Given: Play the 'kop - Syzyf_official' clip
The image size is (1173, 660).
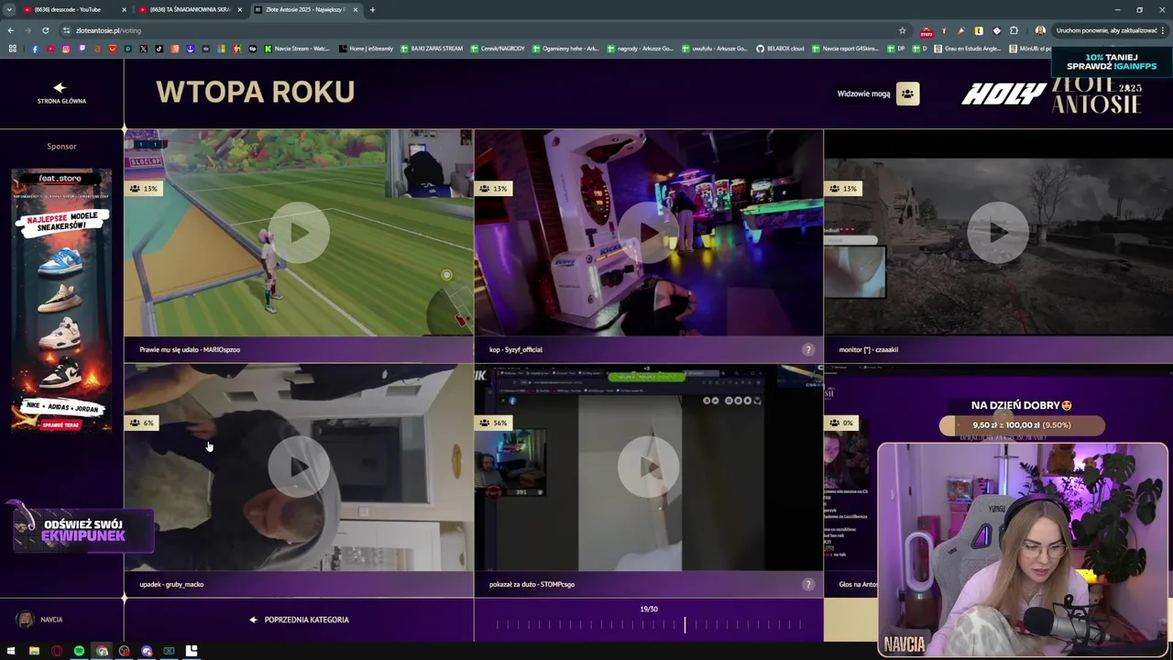Looking at the screenshot, I should click(x=648, y=233).
